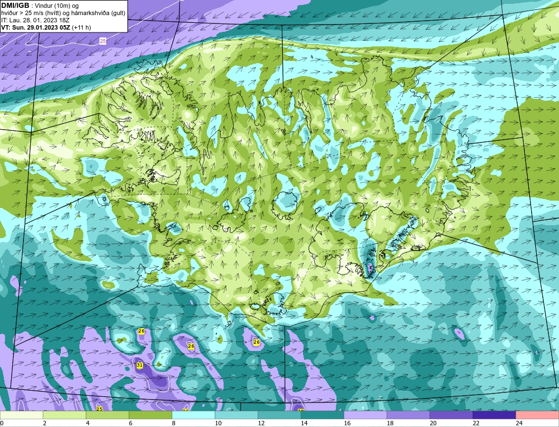Screen dimensions: 559x427
Task: Click the pink-outlined '25' contour label
Action: click(103, 41)
